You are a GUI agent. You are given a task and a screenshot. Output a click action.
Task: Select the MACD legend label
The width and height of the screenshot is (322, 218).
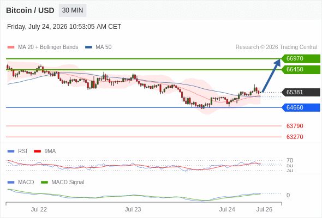coord(26,183)
